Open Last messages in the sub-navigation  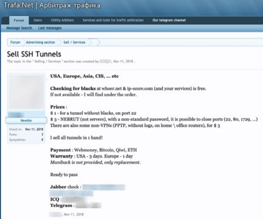(50, 28)
